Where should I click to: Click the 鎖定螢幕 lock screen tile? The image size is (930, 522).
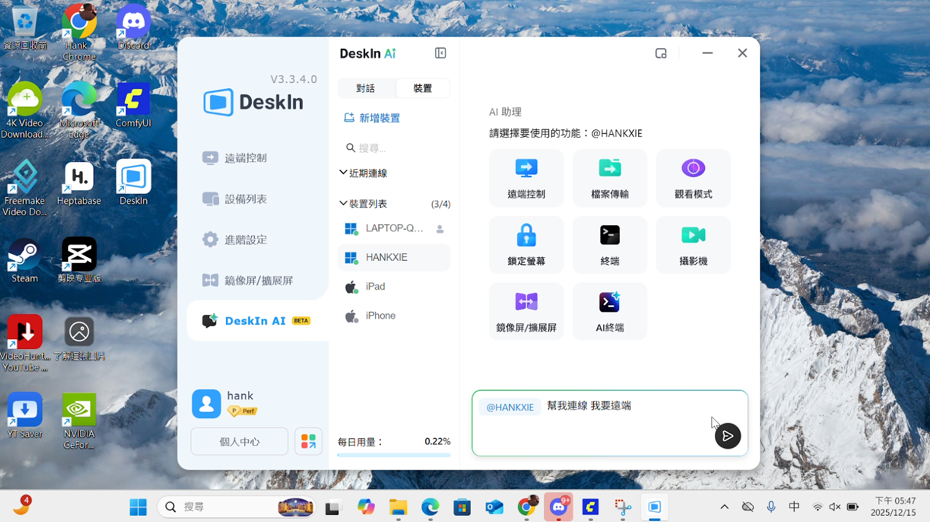[x=526, y=244]
